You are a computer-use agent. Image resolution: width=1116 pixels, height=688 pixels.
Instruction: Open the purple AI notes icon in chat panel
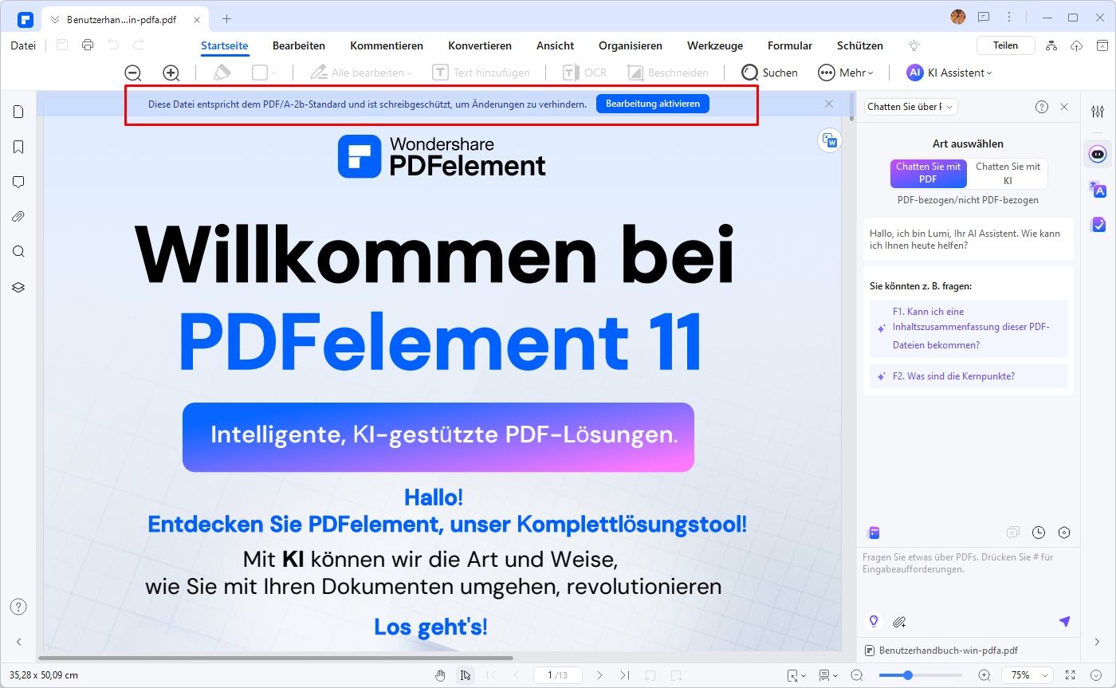(x=874, y=533)
